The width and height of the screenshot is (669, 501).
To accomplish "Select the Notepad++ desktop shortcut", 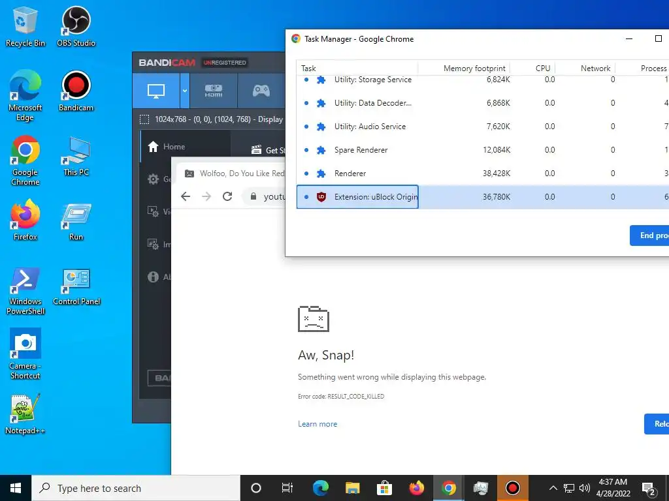I will [x=25, y=414].
